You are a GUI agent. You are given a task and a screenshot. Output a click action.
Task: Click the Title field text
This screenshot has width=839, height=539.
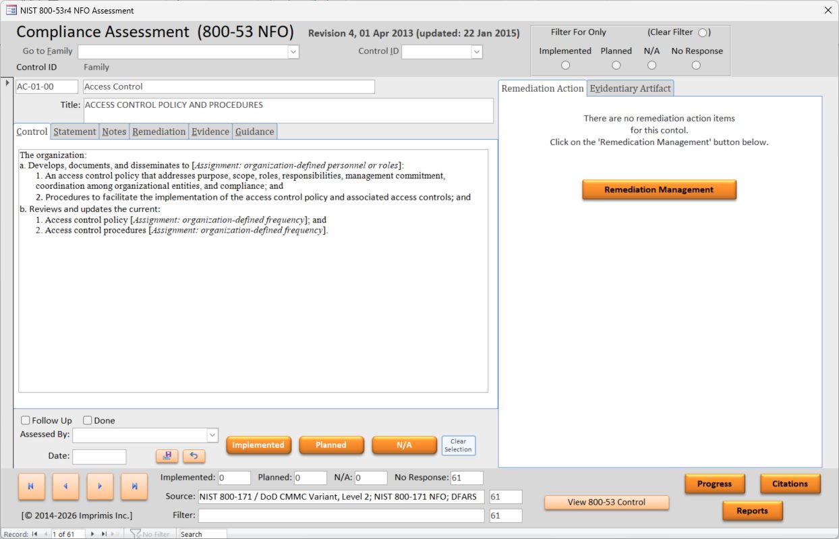tap(288, 111)
